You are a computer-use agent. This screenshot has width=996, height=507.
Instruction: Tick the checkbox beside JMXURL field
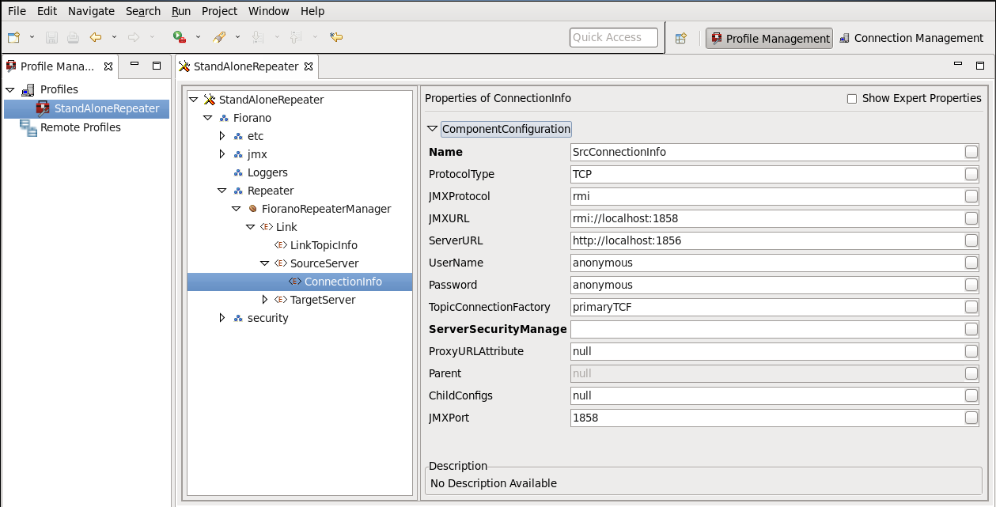tap(971, 218)
